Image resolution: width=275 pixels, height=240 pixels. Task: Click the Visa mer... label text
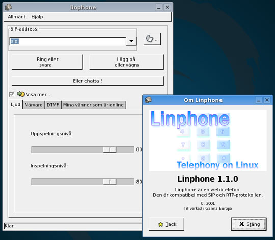click(x=38, y=95)
